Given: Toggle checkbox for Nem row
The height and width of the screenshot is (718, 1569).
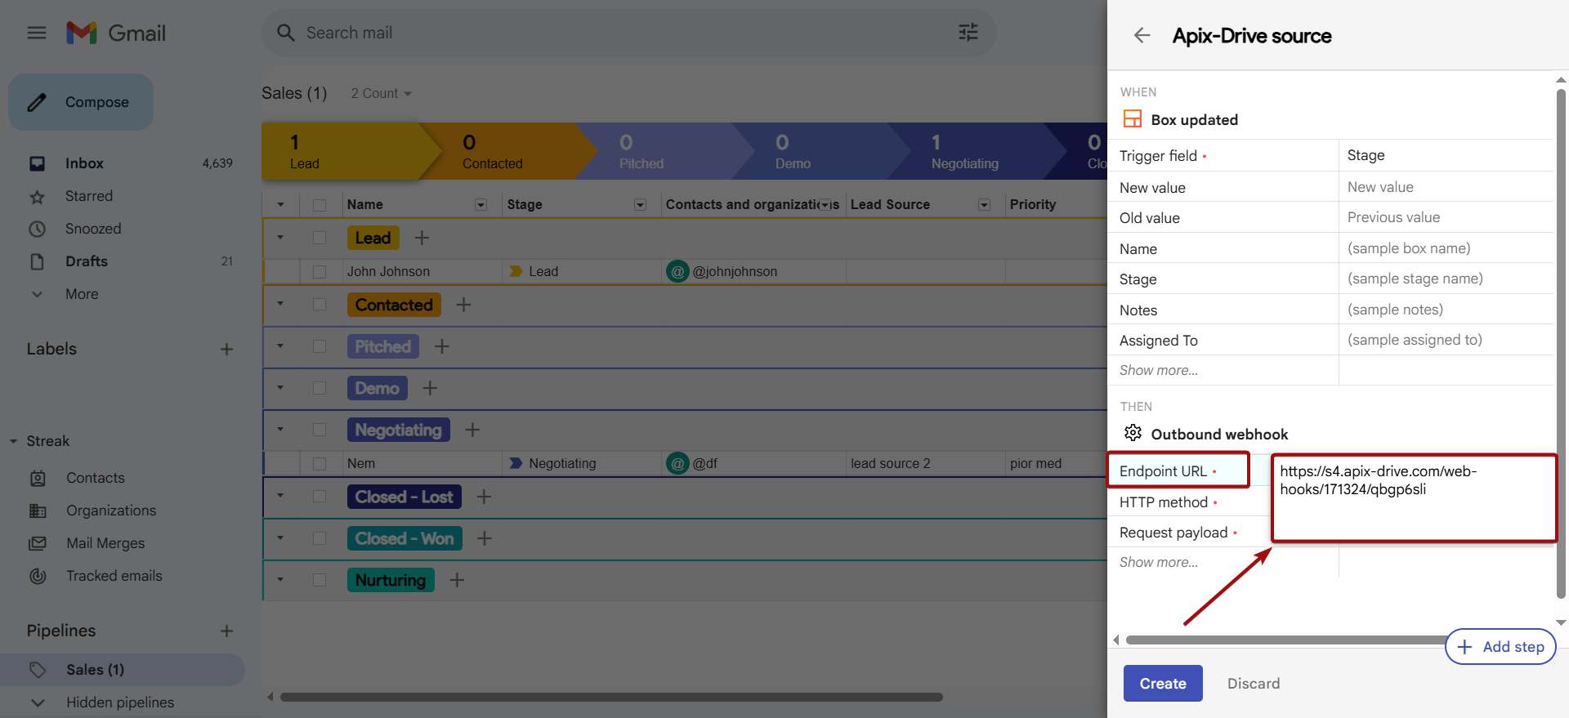Looking at the screenshot, I should (320, 463).
